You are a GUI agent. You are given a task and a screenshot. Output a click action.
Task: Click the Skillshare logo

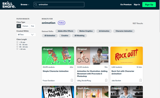pyautogui.click(x=9, y=5)
